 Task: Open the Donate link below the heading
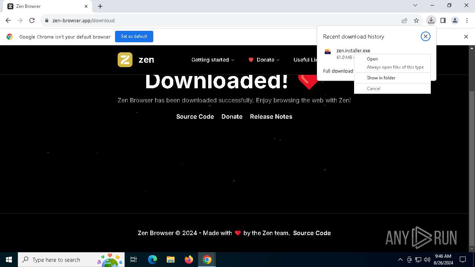[x=232, y=116]
